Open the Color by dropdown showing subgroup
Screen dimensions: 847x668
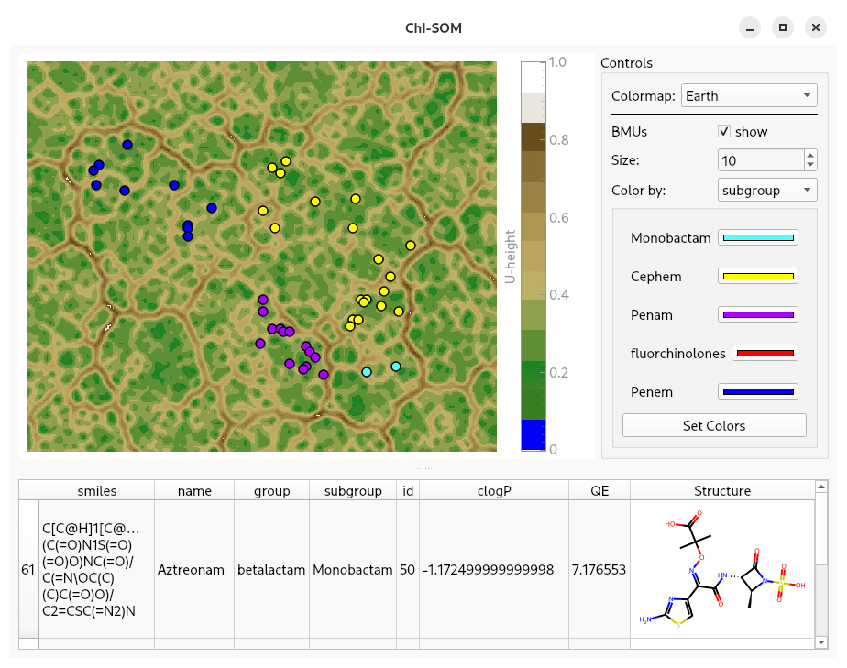[x=766, y=190]
